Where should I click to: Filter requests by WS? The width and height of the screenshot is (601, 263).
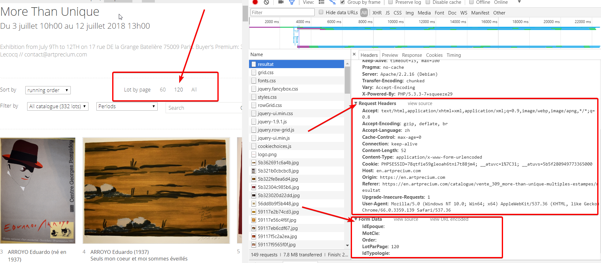[x=464, y=13]
